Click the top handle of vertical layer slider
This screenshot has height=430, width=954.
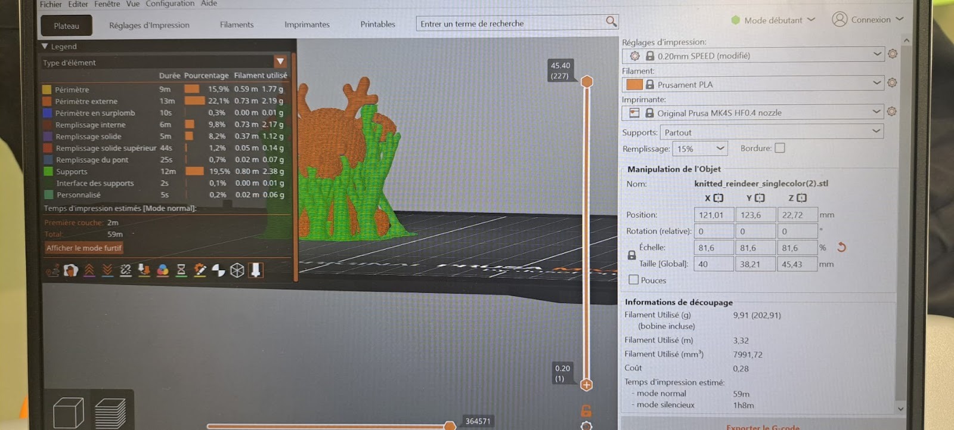click(587, 81)
